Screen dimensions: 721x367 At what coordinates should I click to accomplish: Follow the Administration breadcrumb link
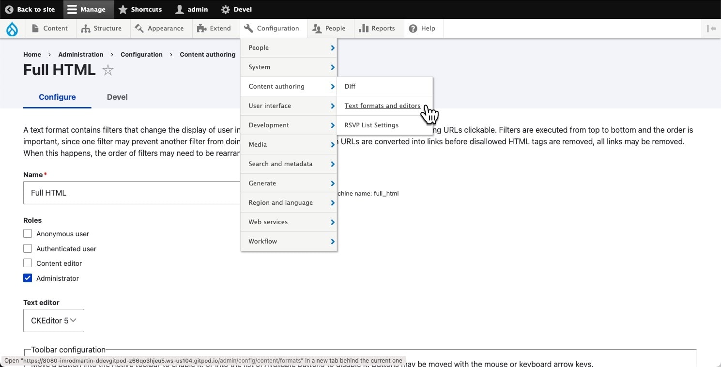[x=81, y=54]
